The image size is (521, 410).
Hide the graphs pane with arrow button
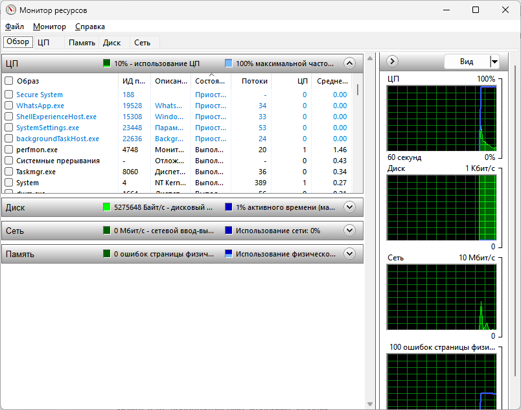pyautogui.click(x=392, y=62)
